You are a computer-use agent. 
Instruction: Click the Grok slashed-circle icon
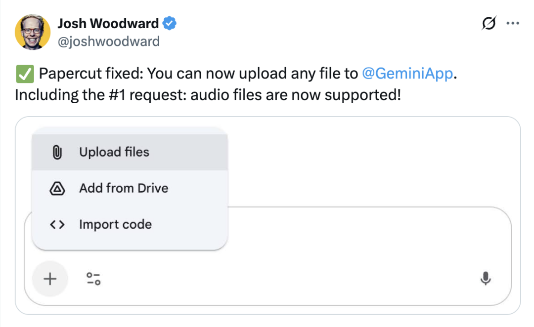point(489,23)
